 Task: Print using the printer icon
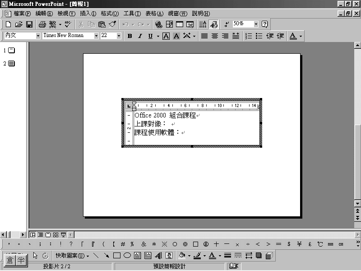(42, 24)
